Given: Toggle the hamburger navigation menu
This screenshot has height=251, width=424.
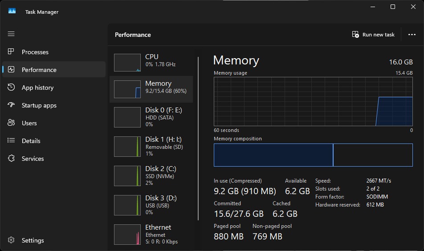Looking at the screenshot, I should 11,34.
